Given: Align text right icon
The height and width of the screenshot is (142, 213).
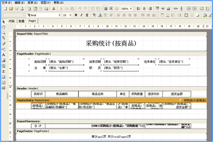Looking at the screenshot, I should [129, 15].
